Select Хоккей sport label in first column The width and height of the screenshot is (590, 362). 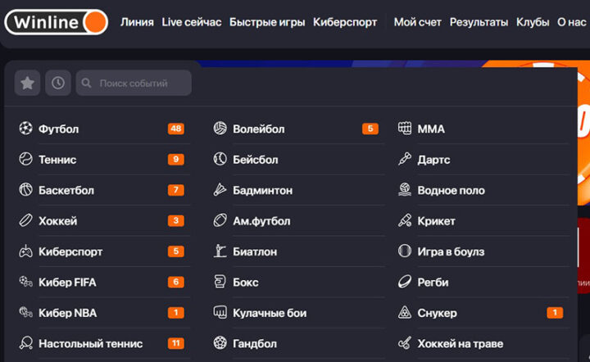pyautogui.click(x=58, y=221)
